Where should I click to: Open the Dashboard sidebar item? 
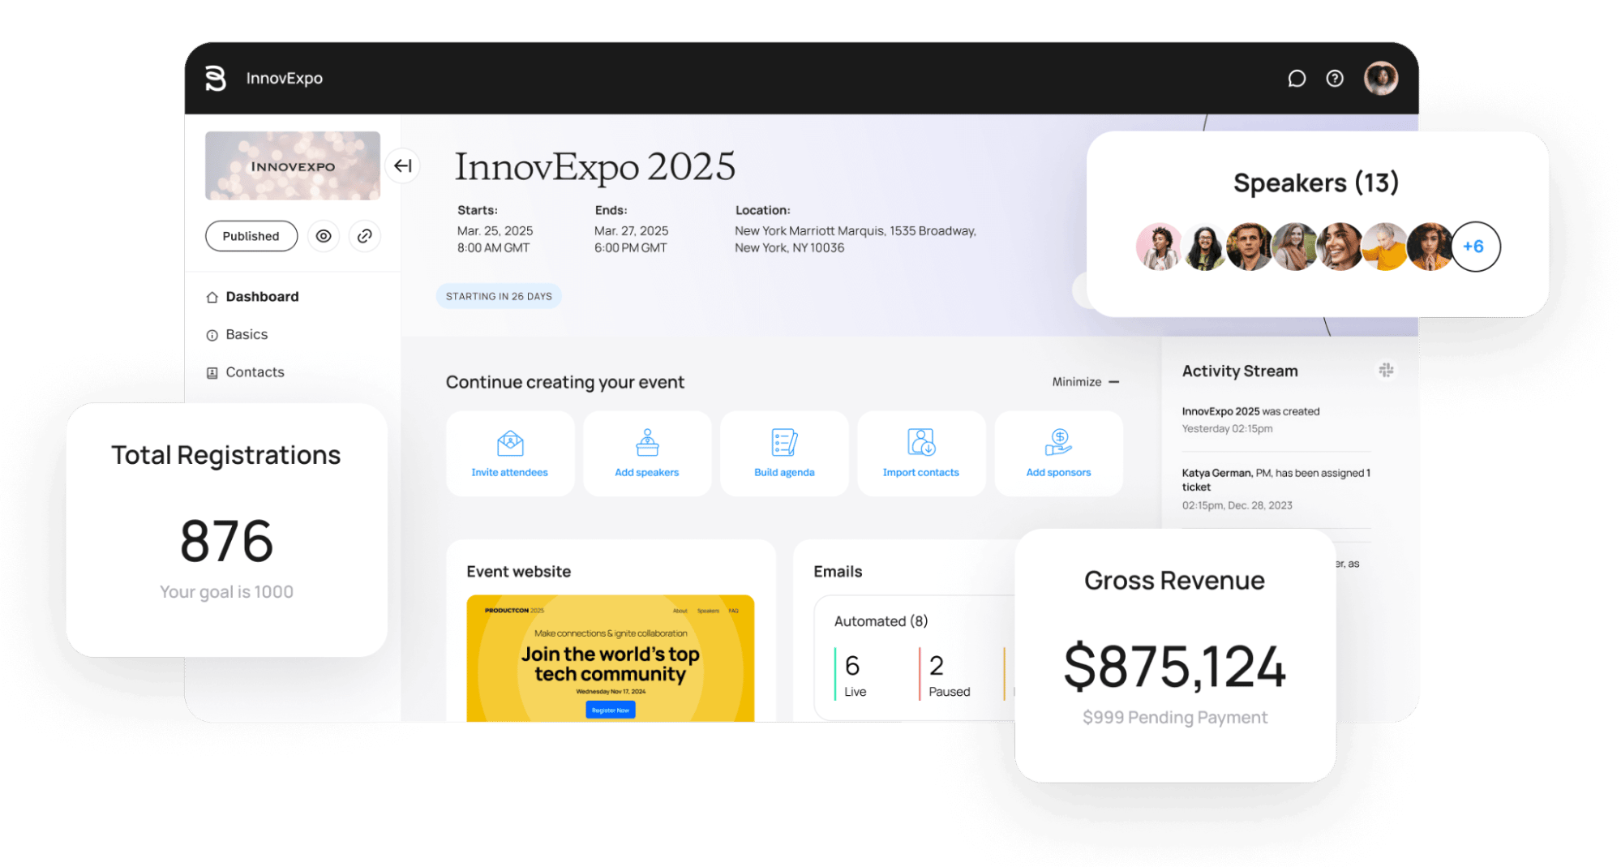[261, 297]
